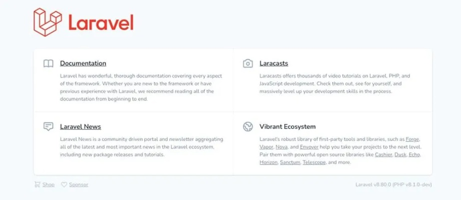Go to the Vapor link

tap(266, 147)
